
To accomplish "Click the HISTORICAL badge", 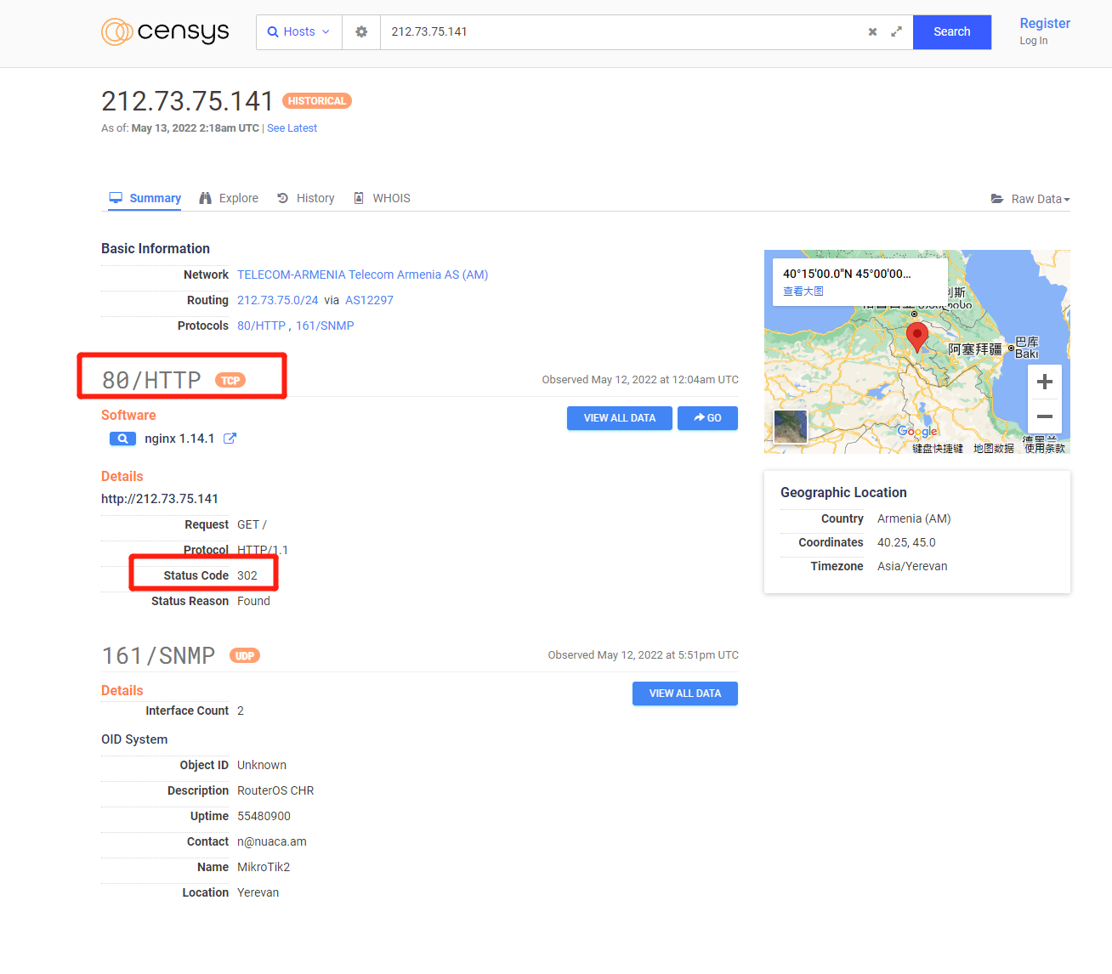I will (x=316, y=101).
